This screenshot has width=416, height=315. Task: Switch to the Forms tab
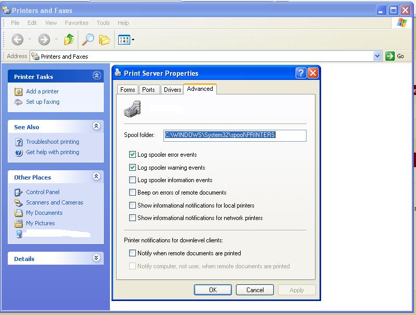point(128,90)
